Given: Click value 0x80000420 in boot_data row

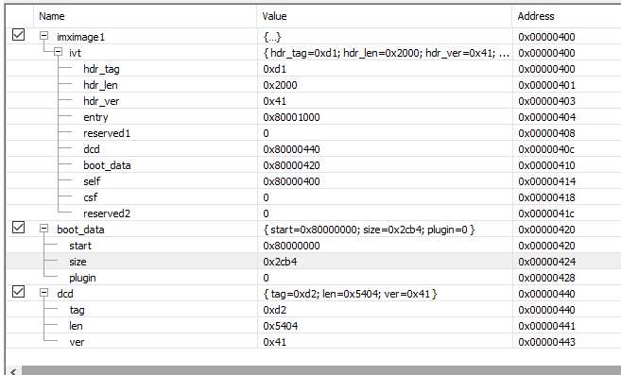Looking at the screenshot, I should [291, 165].
